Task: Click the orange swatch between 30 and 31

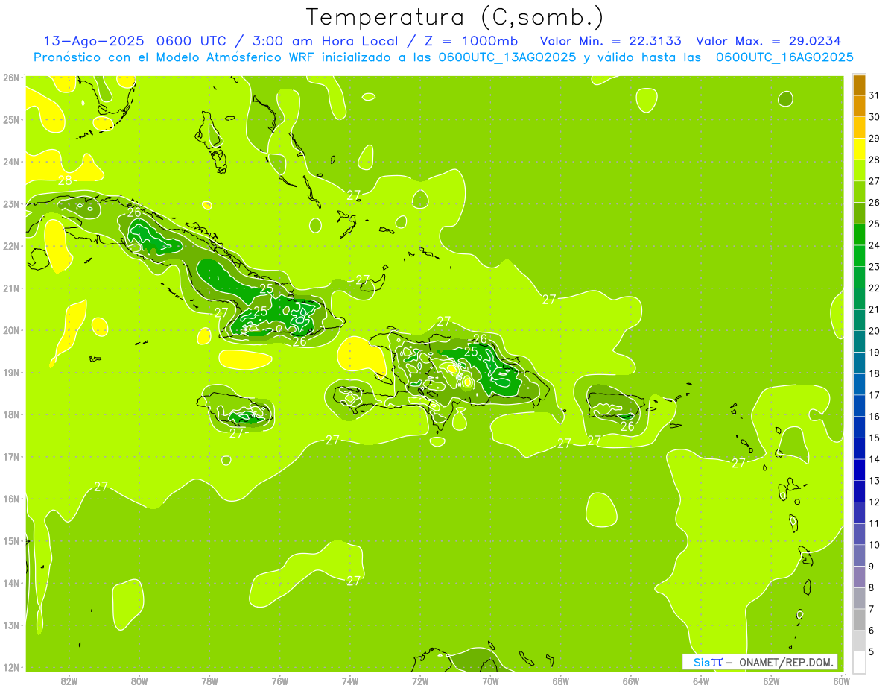Action: tap(859, 106)
